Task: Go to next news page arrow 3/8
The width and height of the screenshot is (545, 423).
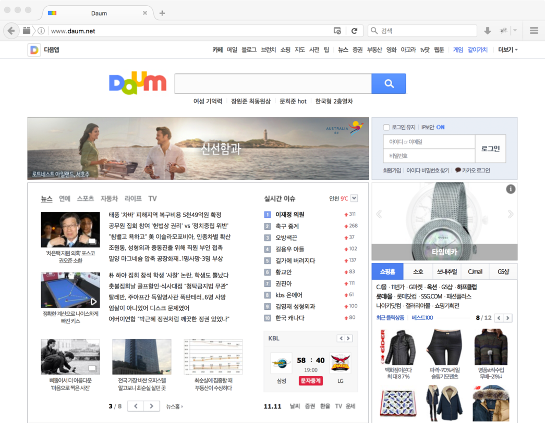Action: [152, 406]
